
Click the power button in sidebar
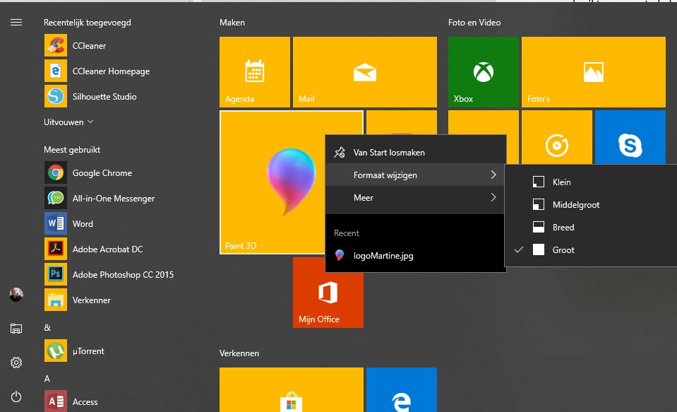[x=16, y=397]
